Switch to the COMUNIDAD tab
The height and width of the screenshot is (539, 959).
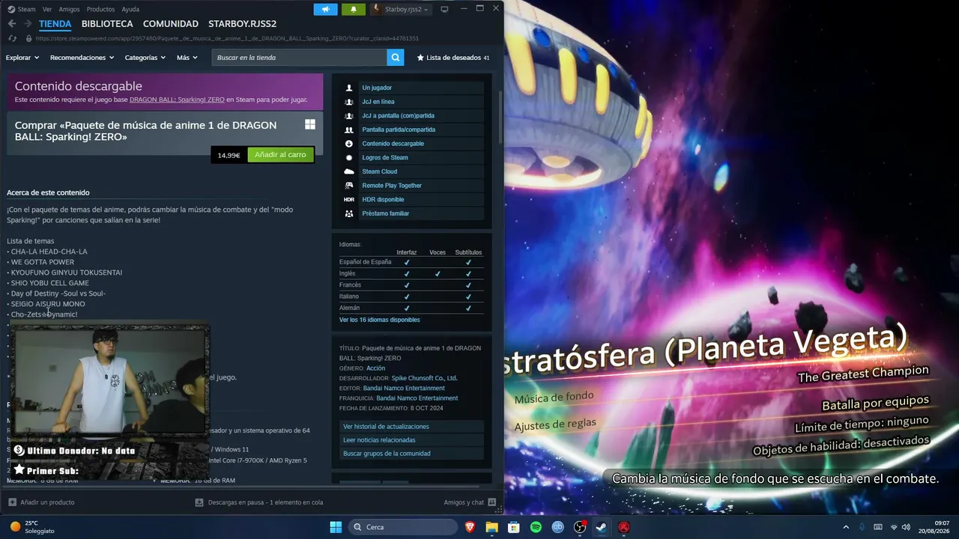pyautogui.click(x=171, y=24)
